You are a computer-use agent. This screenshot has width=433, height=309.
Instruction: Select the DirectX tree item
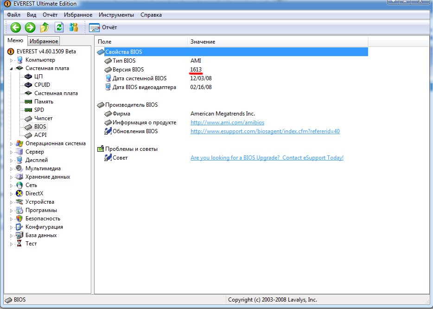point(34,193)
